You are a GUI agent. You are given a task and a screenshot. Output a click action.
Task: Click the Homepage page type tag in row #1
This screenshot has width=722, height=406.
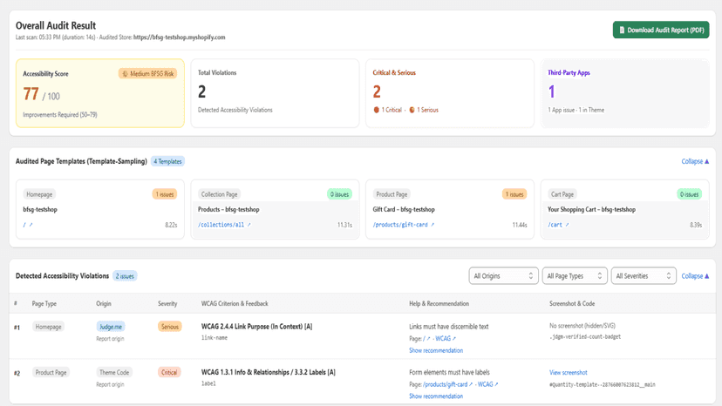[48, 327]
